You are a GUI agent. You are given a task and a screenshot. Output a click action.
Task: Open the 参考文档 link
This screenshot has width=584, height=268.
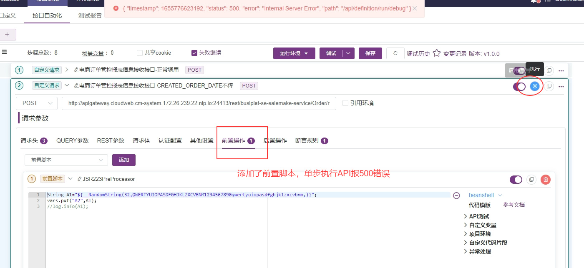pyautogui.click(x=513, y=205)
